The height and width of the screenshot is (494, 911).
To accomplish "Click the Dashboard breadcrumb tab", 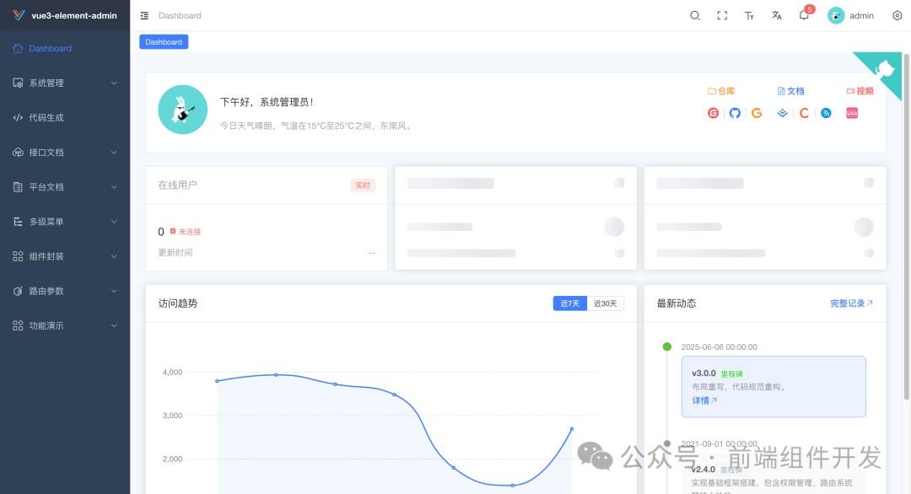I will [x=163, y=41].
